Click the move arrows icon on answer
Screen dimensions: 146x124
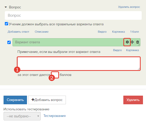pos(132,42)
